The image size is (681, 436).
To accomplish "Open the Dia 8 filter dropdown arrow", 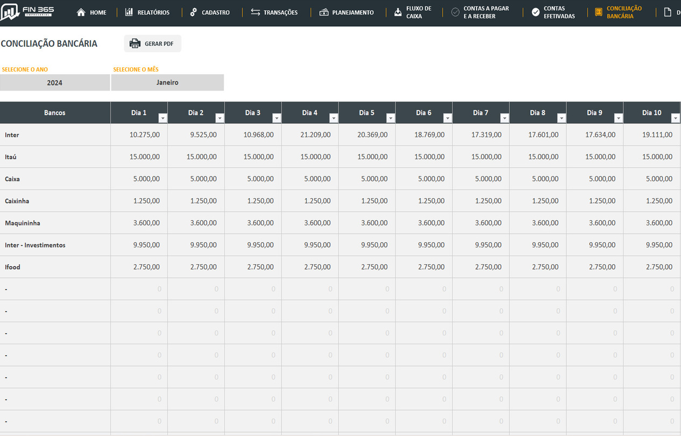I will (x=561, y=118).
